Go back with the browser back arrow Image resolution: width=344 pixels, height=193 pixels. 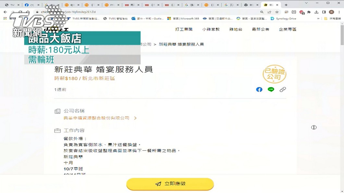[5, 12]
